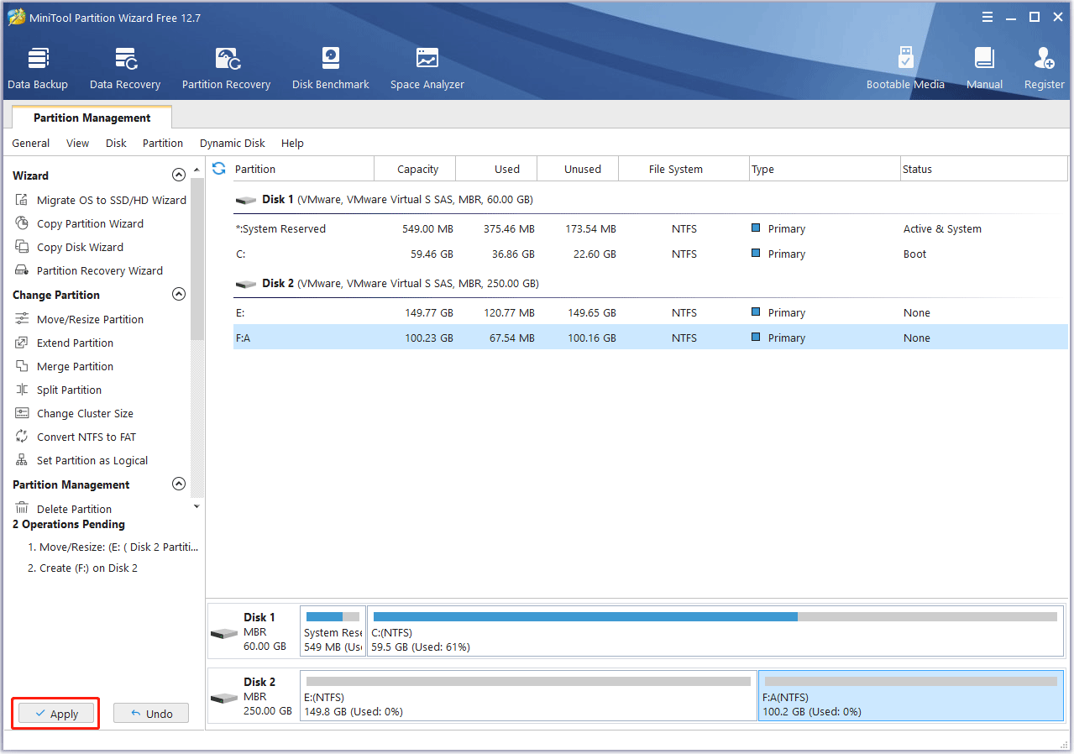Open the Space Analyzer
The width and height of the screenshot is (1074, 754).
click(427, 66)
